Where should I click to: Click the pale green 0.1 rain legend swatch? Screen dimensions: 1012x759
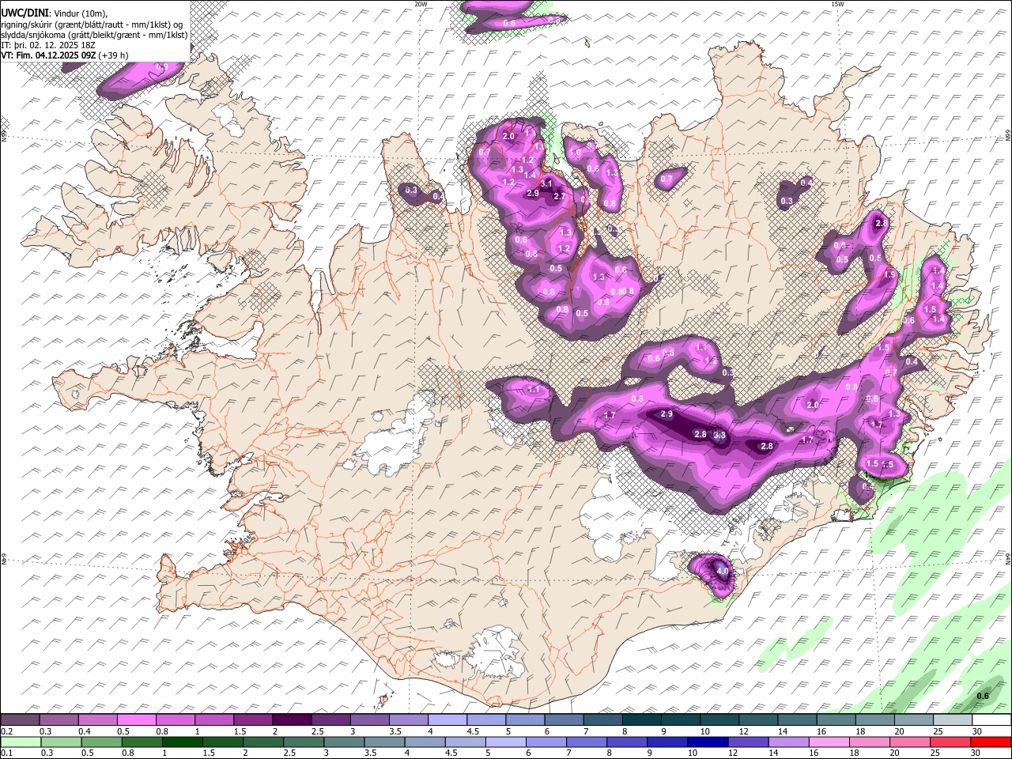[20, 742]
